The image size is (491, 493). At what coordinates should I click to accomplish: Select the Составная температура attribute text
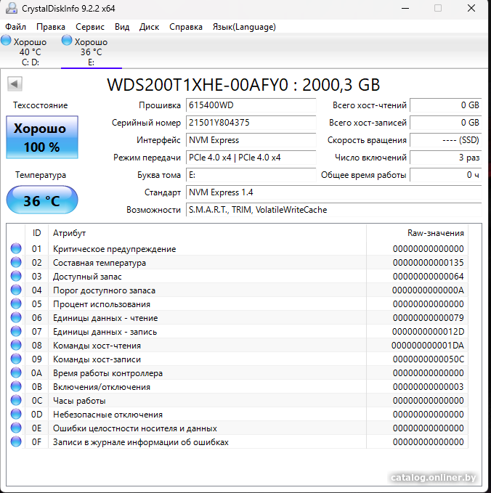100,263
